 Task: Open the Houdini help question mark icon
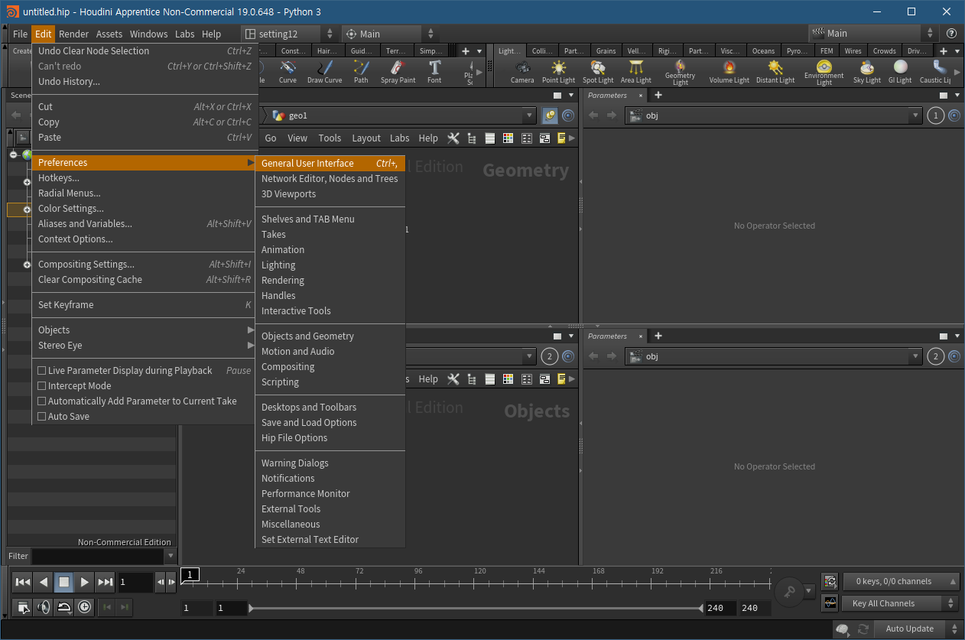[951, 34]
